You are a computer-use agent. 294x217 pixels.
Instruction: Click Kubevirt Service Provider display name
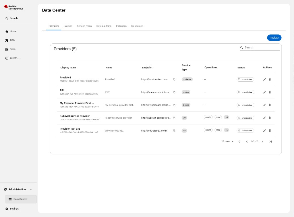(75, 116)
